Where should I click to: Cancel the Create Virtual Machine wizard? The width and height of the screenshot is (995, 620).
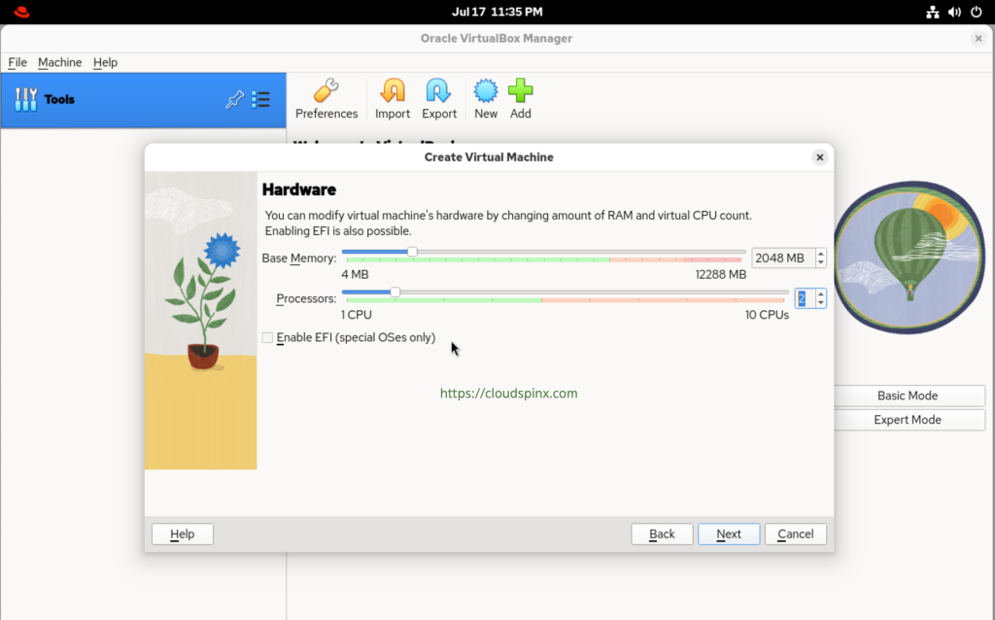click(x=796, y=534)
